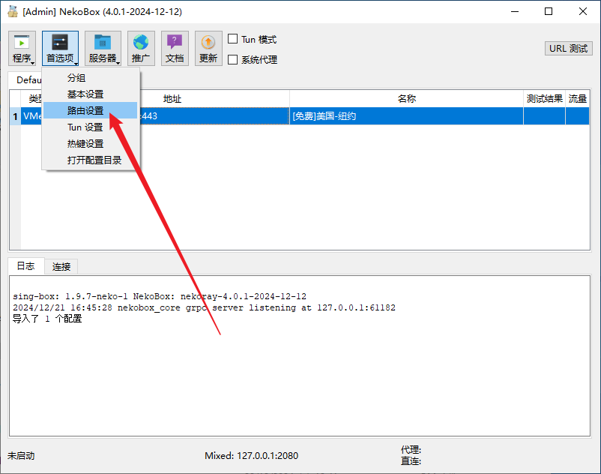601x474 pixels.
Task: Click the 导入了 1 个配置 log line
Action: pos(47,319)
